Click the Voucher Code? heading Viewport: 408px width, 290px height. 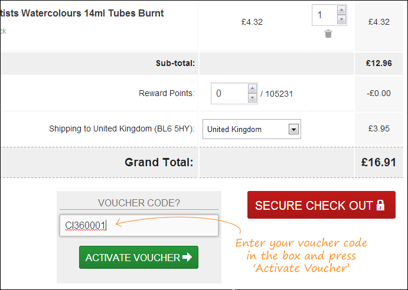pyautogui.click(x=139, y=203)
